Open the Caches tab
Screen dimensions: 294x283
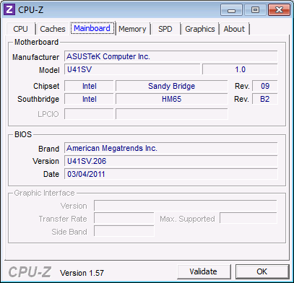pos(53,29)
